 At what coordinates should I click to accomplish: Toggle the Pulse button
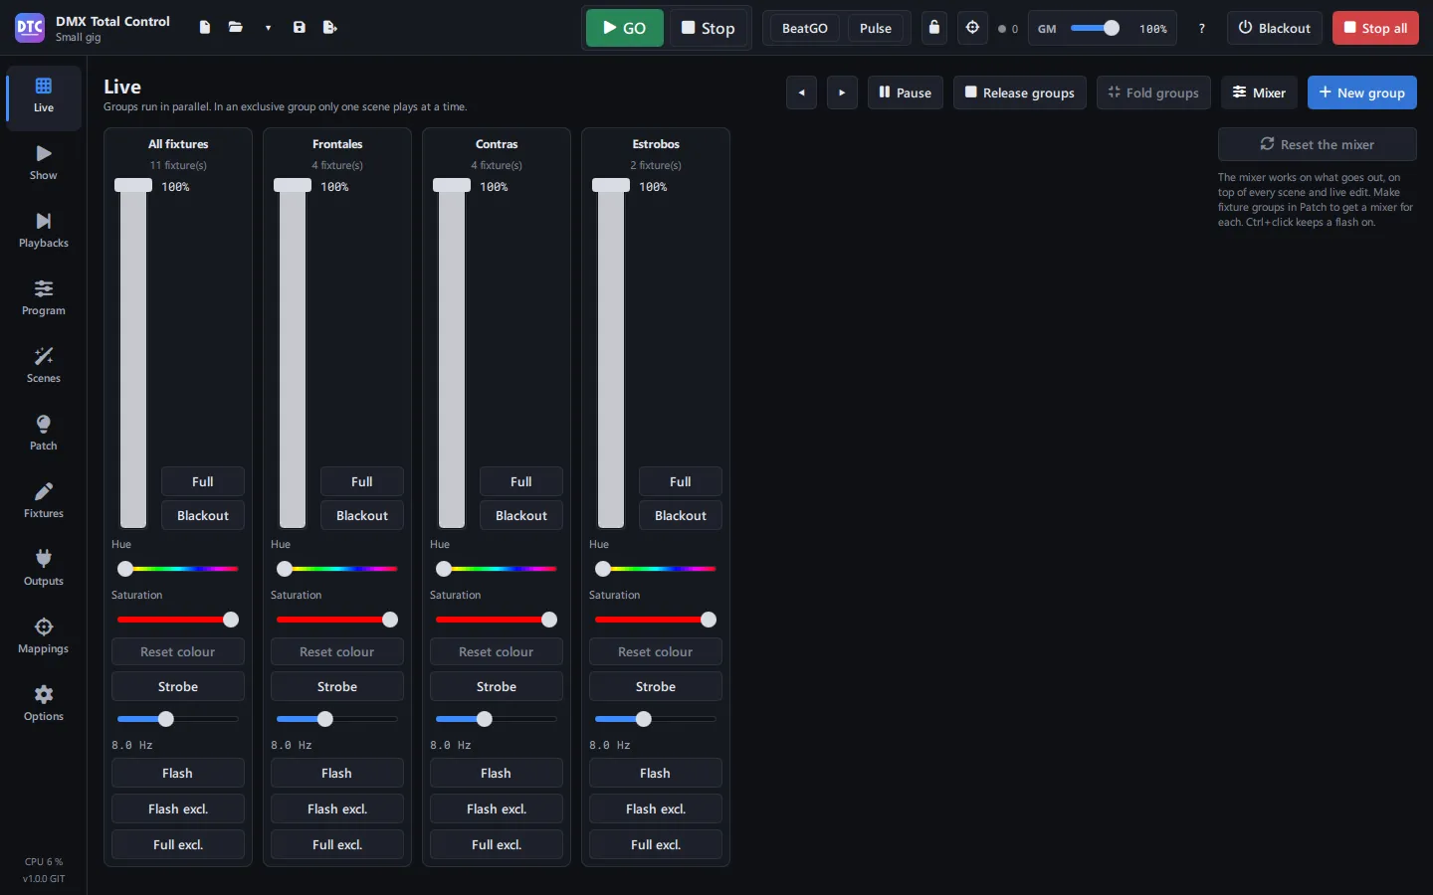[876, 28]
